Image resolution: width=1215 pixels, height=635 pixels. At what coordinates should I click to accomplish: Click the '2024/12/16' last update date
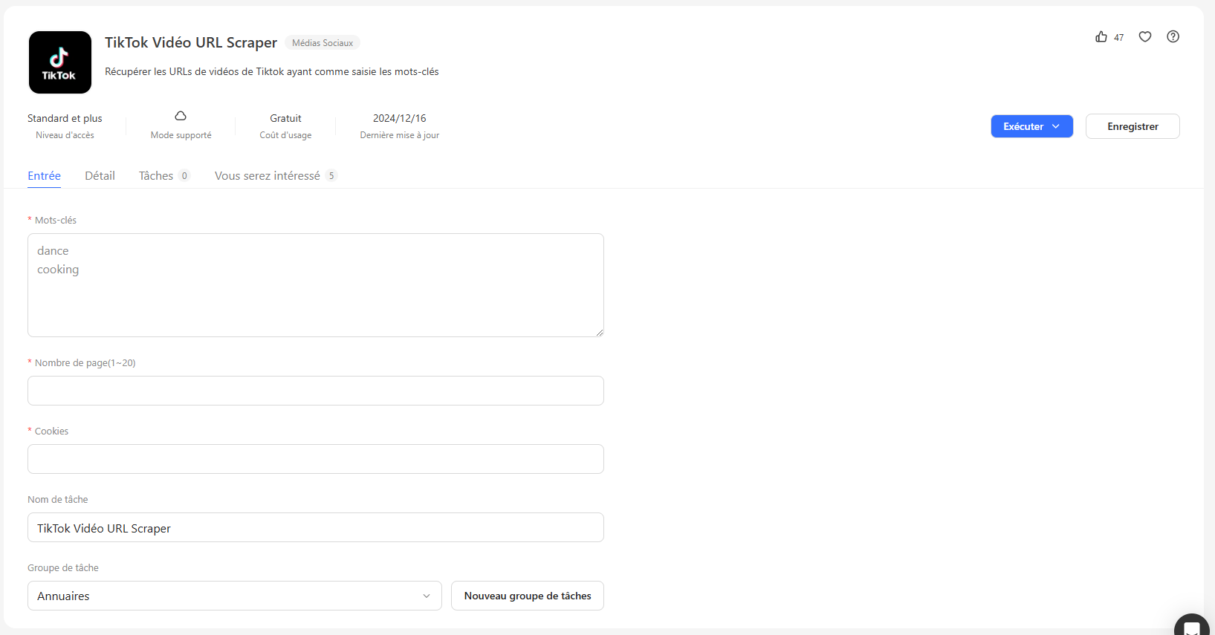click(400, 118)
